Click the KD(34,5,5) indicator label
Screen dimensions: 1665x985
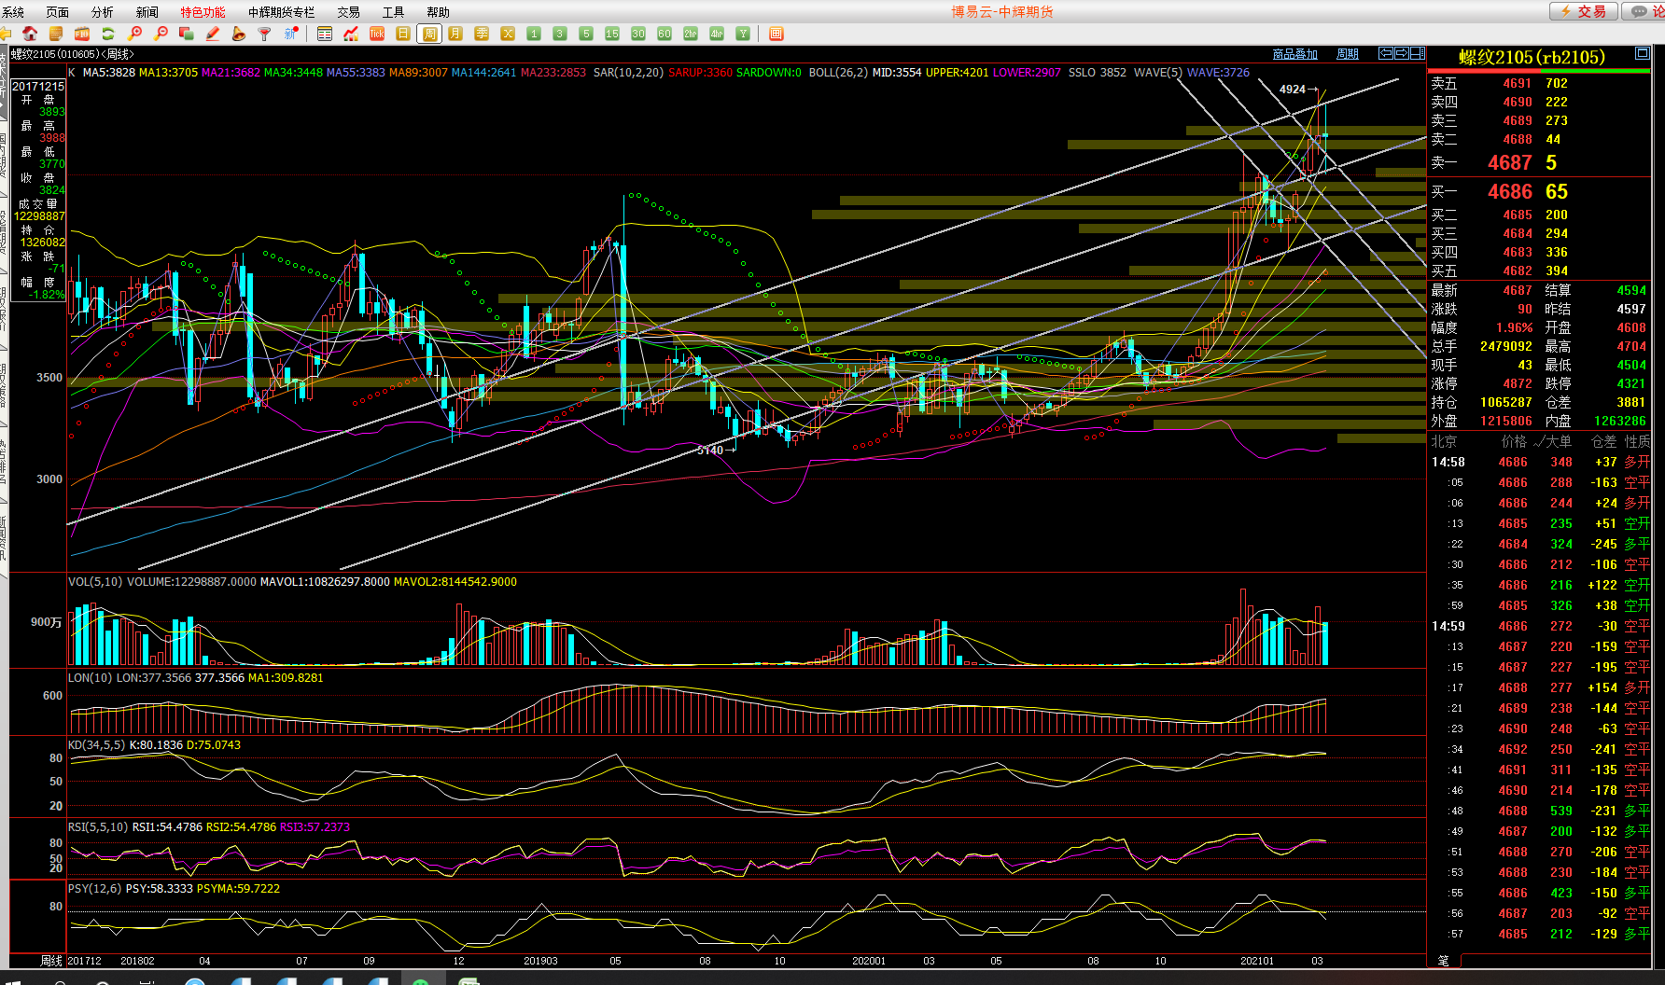[x=96, y=745]
